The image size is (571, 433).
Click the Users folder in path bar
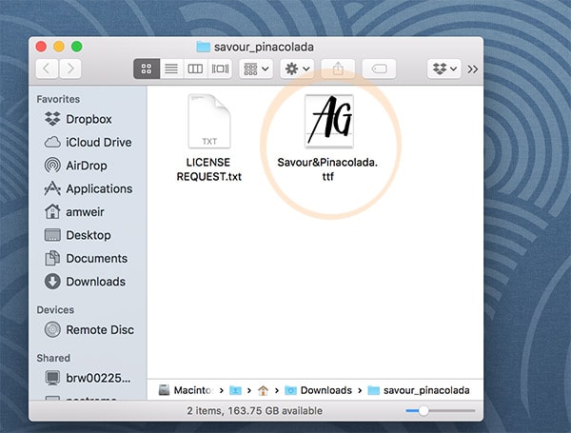236,390
